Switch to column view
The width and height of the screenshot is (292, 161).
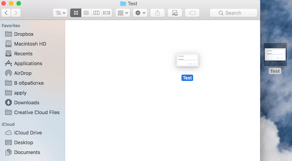click(x=96, y=13)
